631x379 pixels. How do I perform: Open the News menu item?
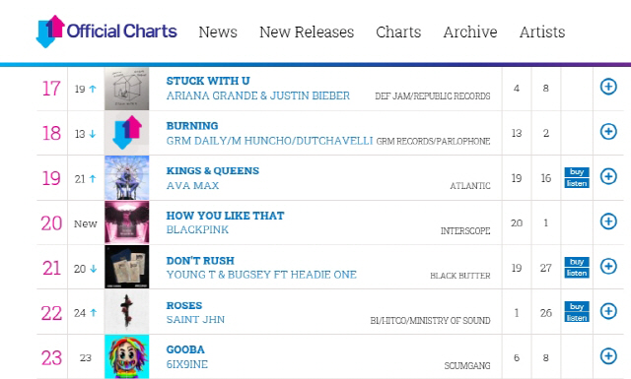[218, 32]
